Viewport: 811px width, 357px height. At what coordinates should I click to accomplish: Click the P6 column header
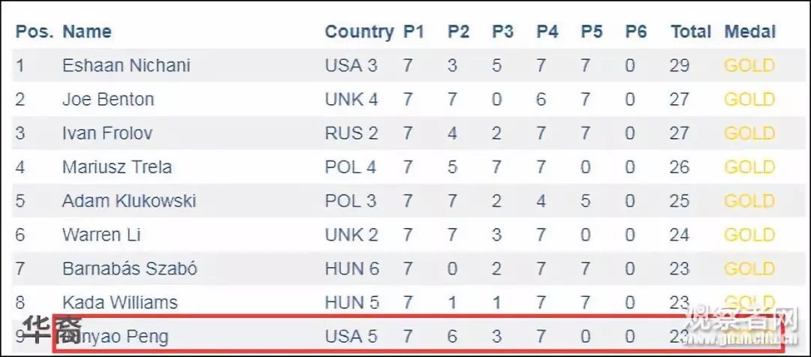pos(636,31)
